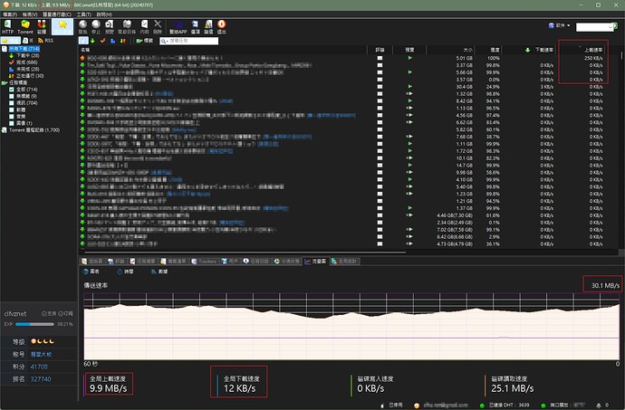
Task: Toggle the 圖像 (1) tag checkbox
Action: tap(12, 123)
